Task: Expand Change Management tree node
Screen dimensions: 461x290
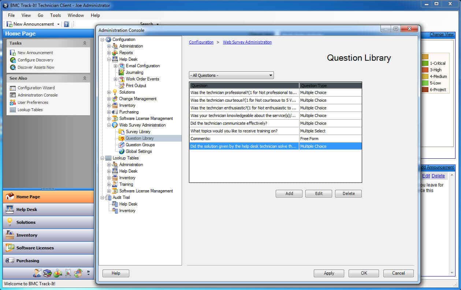Action: [x=109, y=99]
